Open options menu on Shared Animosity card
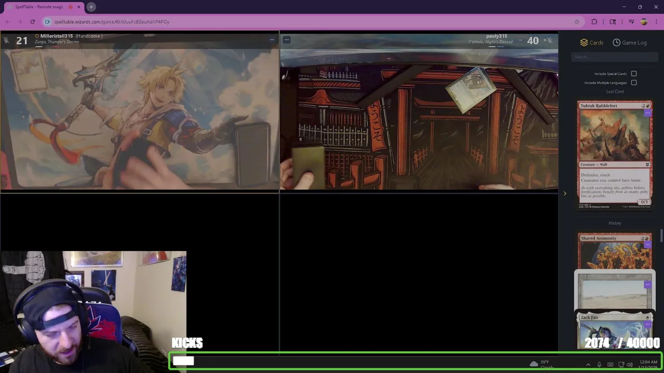This screenshot has width=664, height=373. click(x=647, y=245)
